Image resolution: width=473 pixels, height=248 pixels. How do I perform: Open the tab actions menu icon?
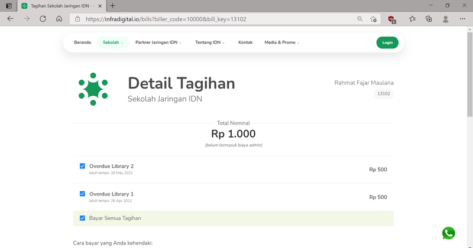9,6
